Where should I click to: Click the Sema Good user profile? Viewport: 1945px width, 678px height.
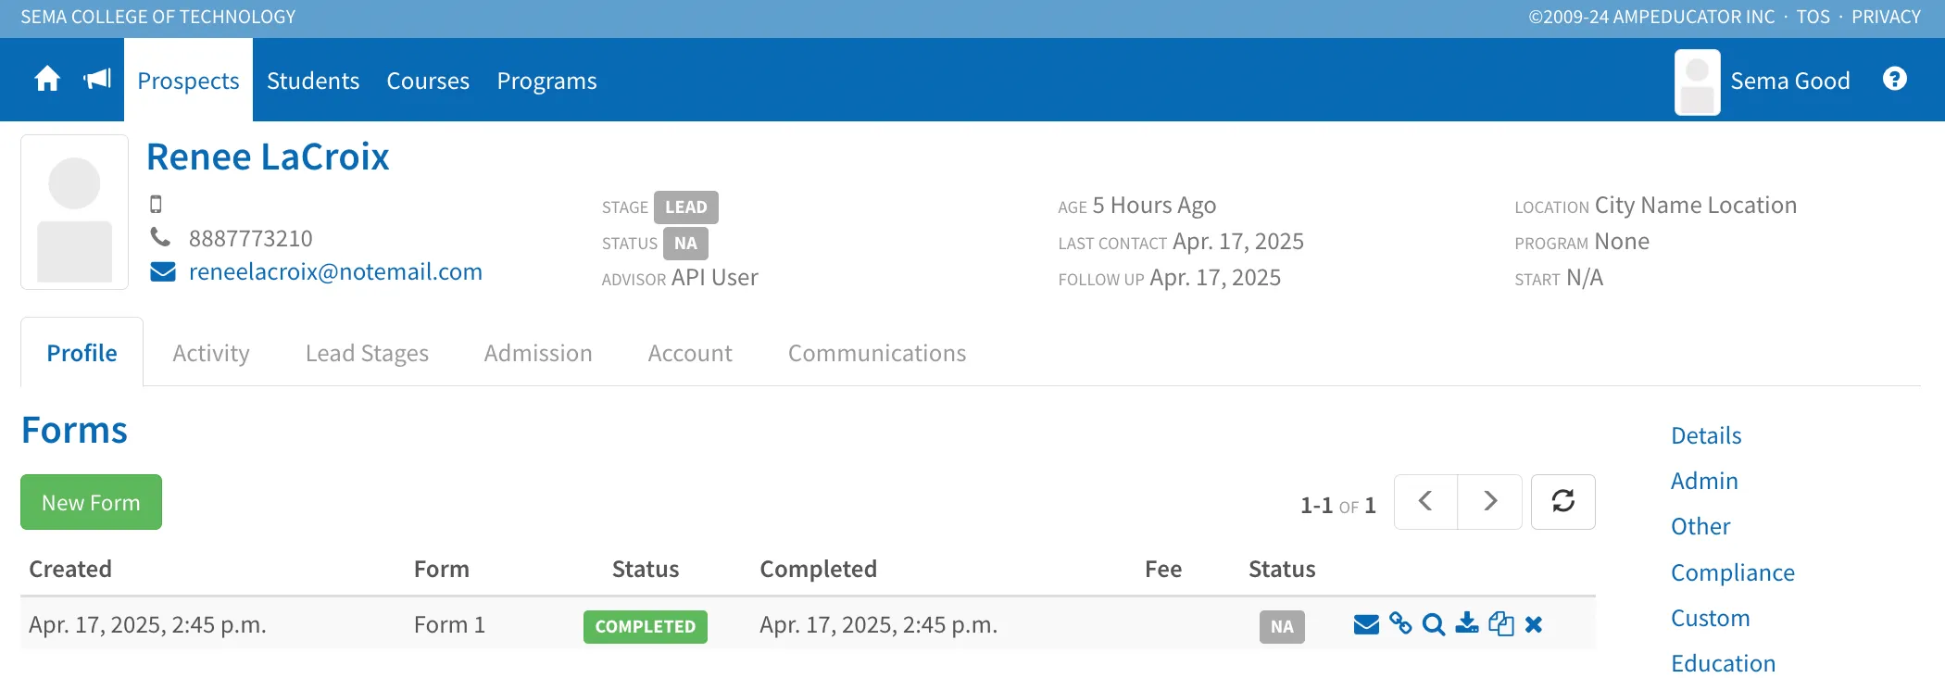click(x=1763, y=81)
